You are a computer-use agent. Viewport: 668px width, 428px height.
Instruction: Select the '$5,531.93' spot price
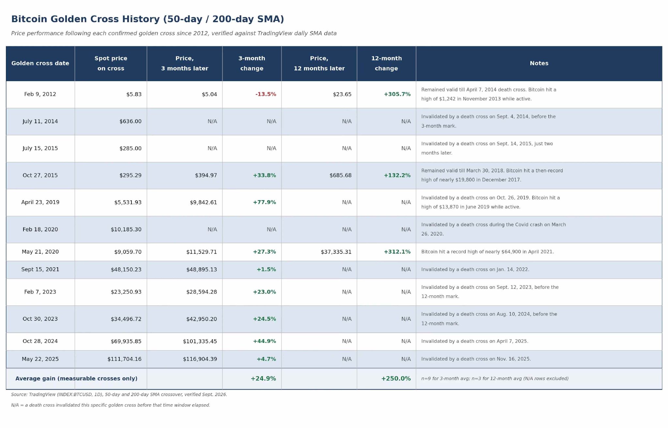coord(128,202)
